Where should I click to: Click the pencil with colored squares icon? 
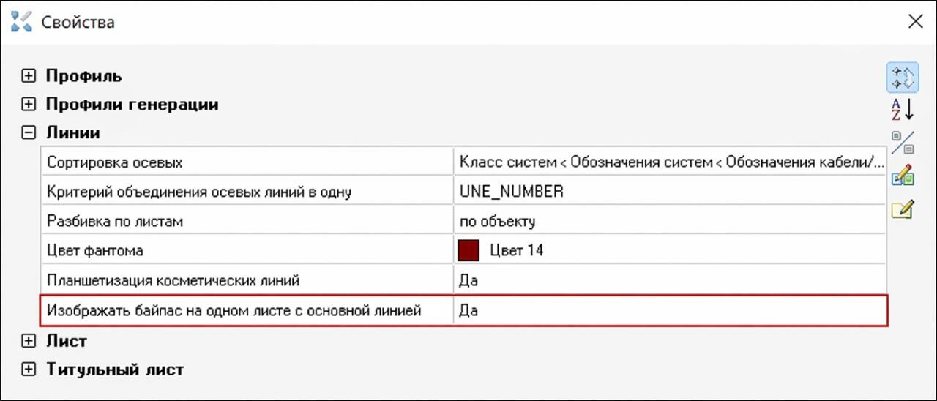(903, 176)
